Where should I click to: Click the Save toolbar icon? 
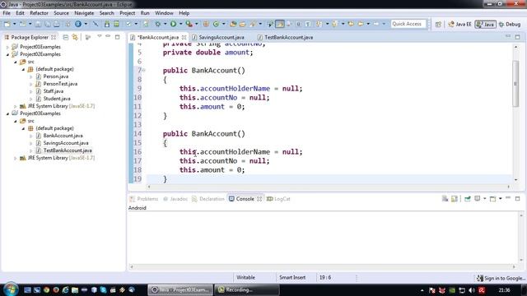coord(38,24)
